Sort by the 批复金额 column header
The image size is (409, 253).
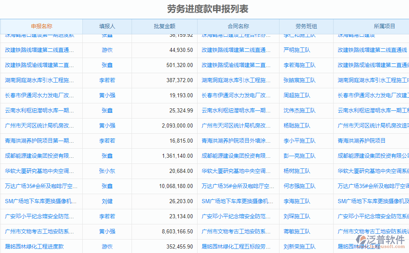click(164, 26)
